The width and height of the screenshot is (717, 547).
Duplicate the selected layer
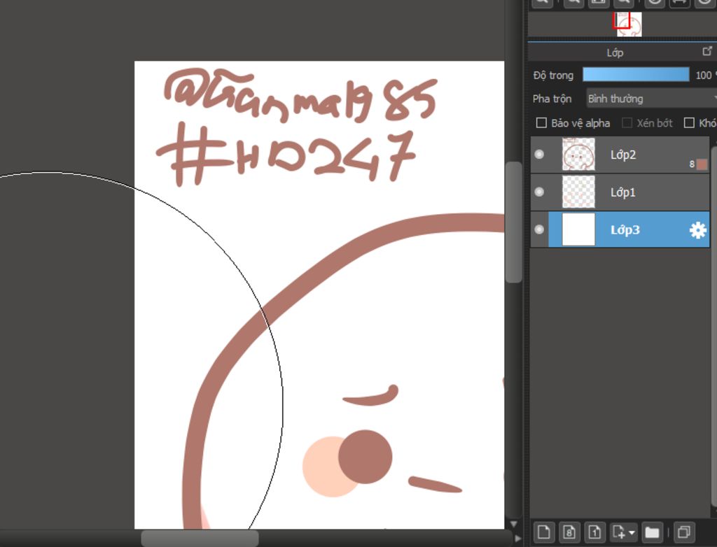click(684, 532)
